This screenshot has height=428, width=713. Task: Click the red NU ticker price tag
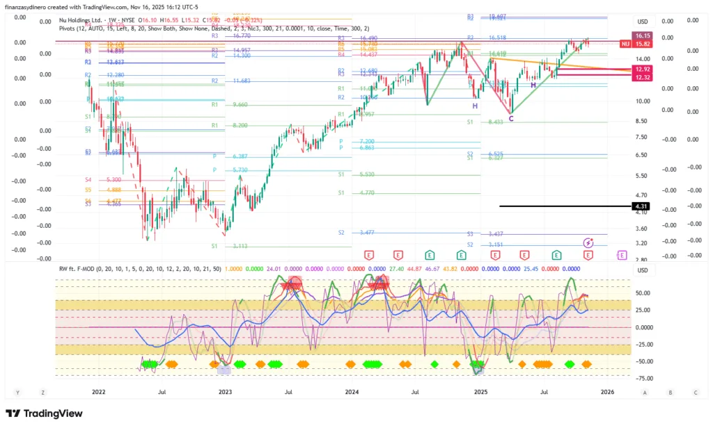click(625, 44)
